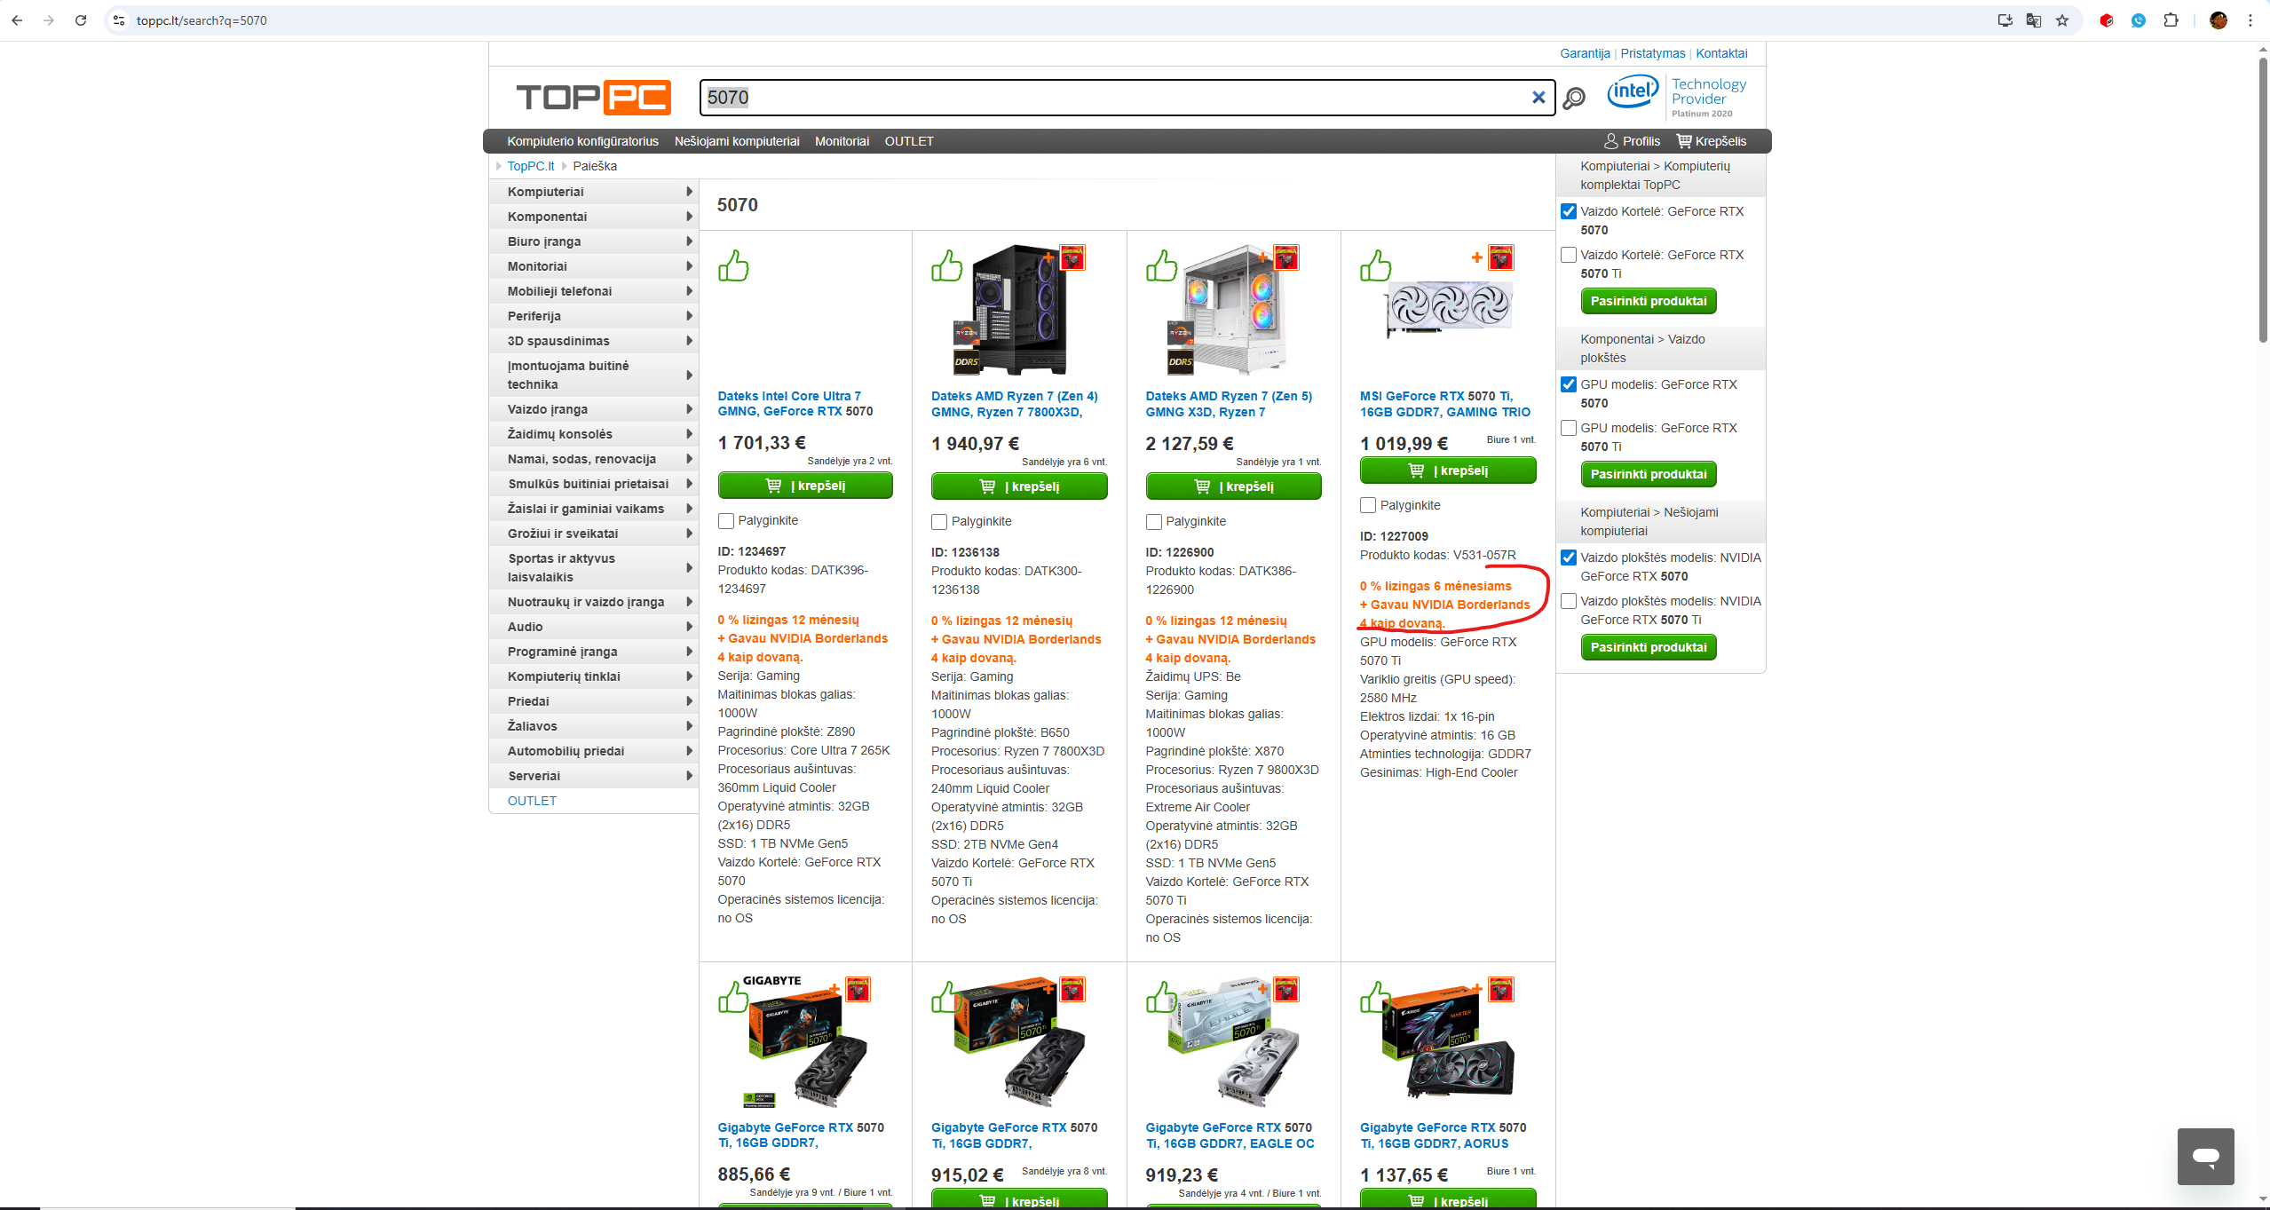Click browser bookmark star icon

[2062, 20]
